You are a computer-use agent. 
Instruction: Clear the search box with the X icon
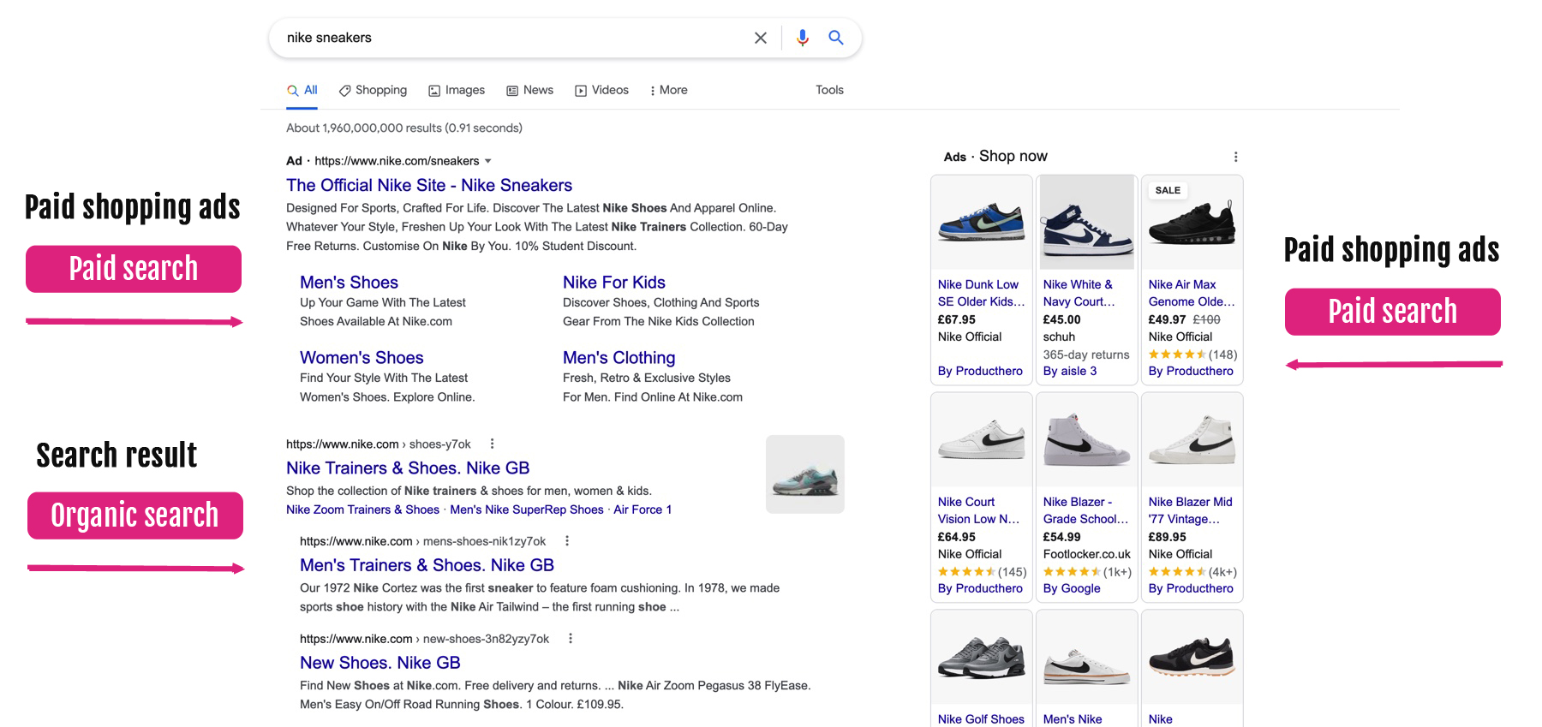click(761, 38)
